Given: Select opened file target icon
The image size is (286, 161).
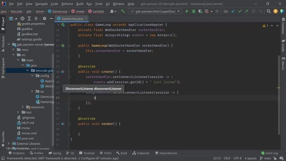Looking at the screenshot, I should pos(22,18).
